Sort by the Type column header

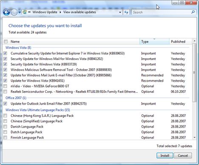point(154,42)
